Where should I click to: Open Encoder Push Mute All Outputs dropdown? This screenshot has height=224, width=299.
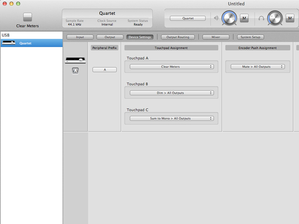click(x=258, y=67)
